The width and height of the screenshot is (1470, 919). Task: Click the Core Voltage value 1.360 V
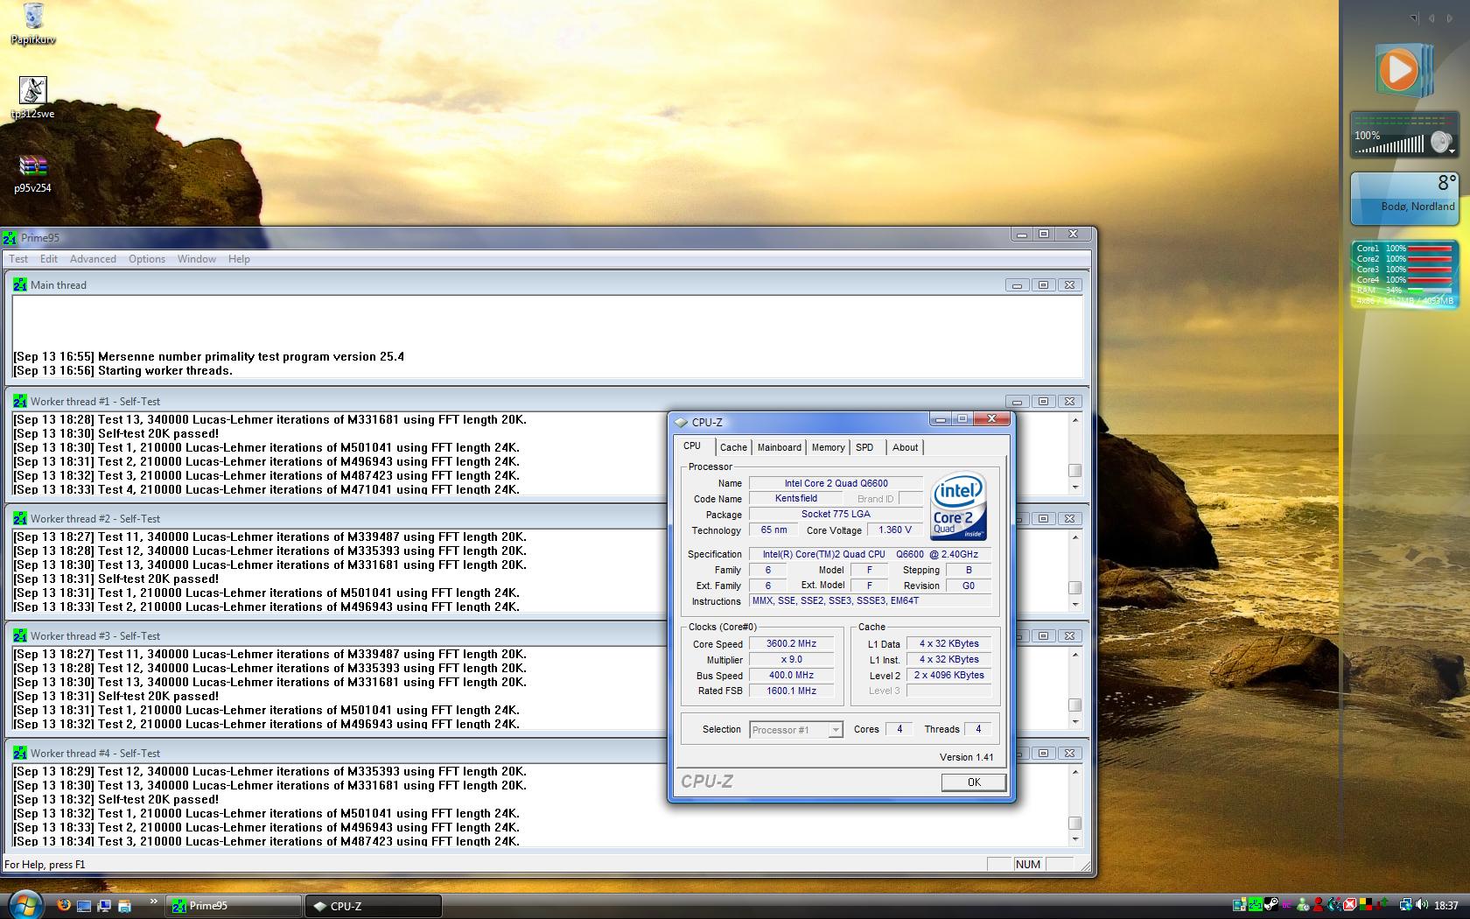click(x=894, y=530)
